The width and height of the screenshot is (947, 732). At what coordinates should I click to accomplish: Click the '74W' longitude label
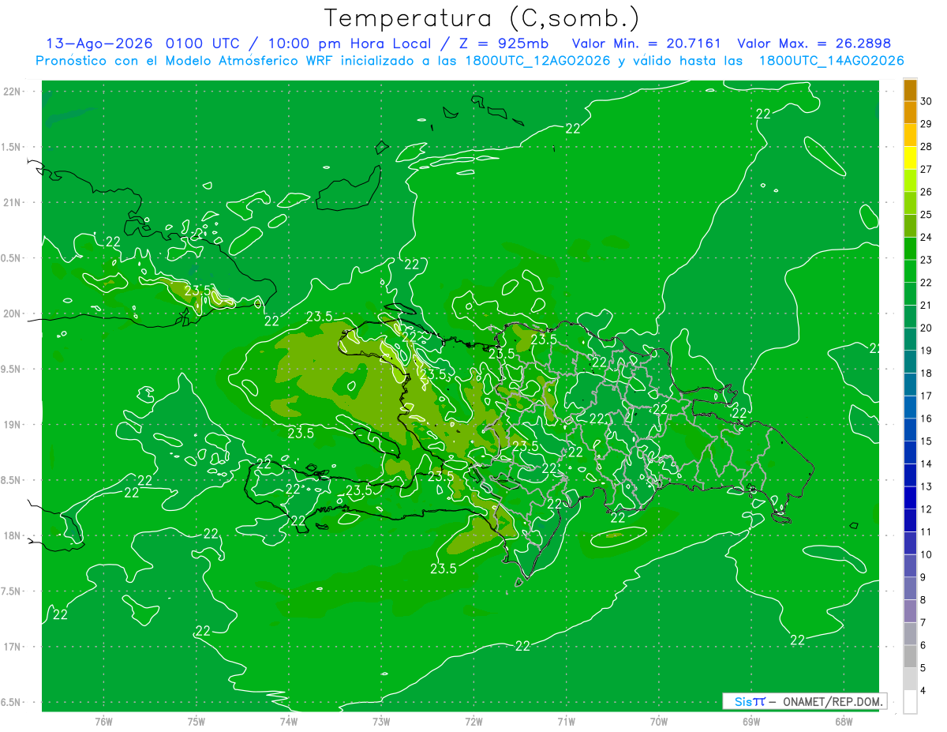(289, 722)
